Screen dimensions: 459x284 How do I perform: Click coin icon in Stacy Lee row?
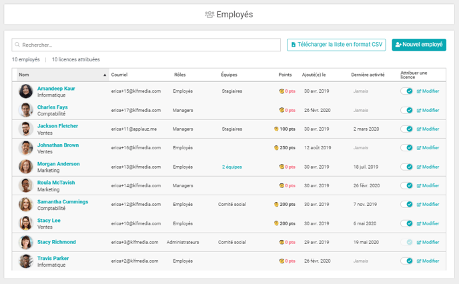[276, 223]
